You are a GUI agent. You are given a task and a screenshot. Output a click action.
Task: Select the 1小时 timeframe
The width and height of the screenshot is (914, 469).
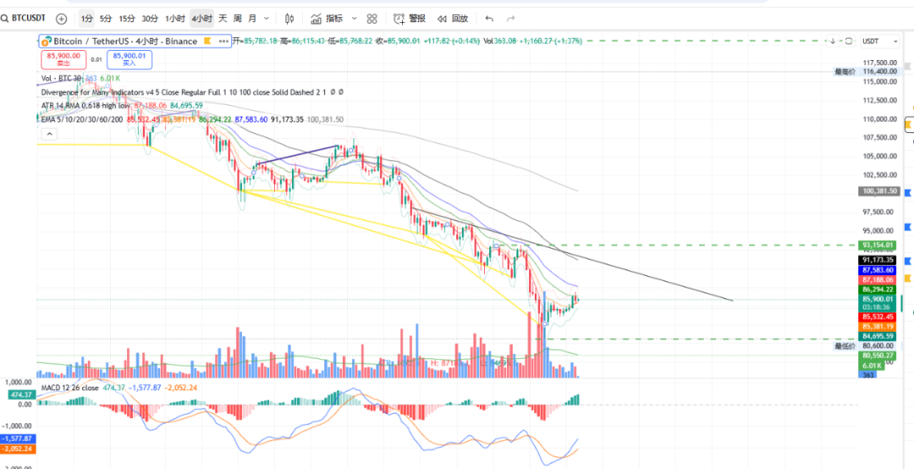click(175, 18)
